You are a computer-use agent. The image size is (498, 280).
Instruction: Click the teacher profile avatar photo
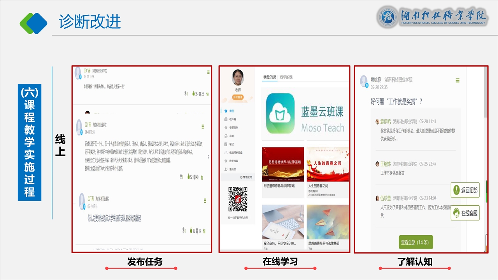[x=238, y=77]
